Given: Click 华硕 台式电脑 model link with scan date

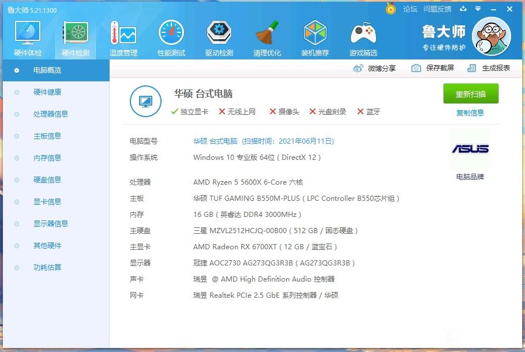Looking at the screenshot, I should [x=264, y=141].
